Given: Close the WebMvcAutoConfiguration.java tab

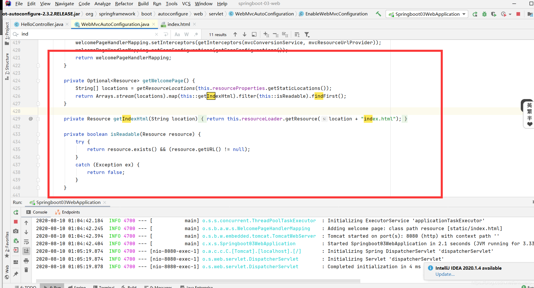Looking at the screenshot, I should (x=154, y=24).
